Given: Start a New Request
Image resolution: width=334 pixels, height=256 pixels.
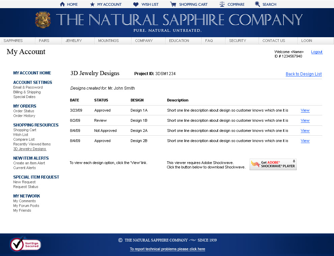Looking at the screenshot, I should coord(24,182).
